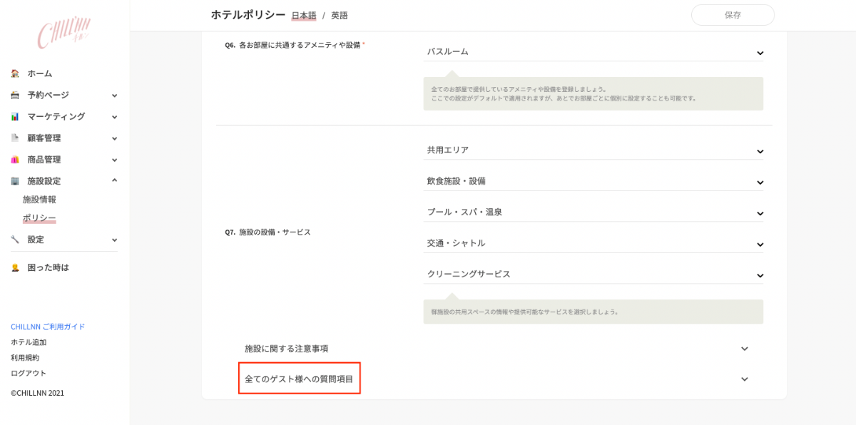
Task: Click the bar chart icon beside マーケティング
Action: pos(15,116)
